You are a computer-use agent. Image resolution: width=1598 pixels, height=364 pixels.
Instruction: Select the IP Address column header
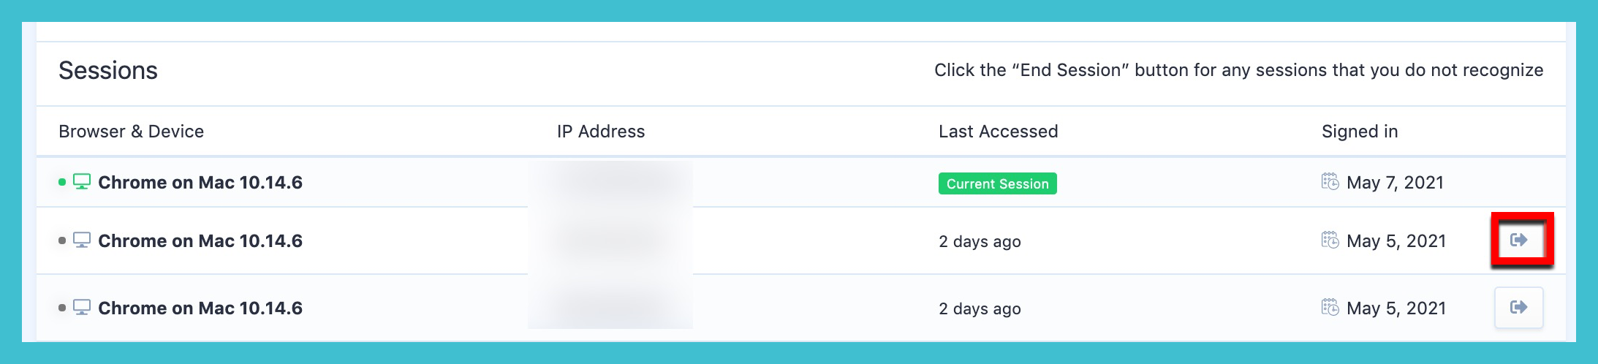click(x=601, y=132)
